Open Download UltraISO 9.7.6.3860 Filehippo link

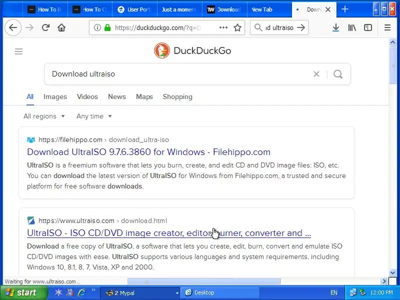click(x=148, y=152)
